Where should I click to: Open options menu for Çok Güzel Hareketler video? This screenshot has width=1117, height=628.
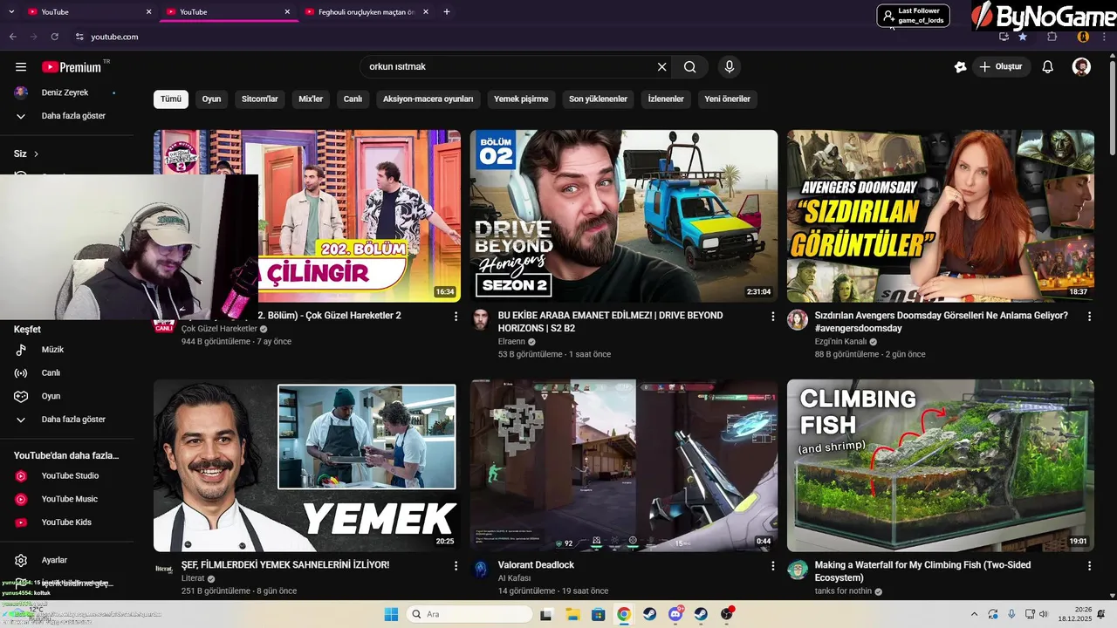click(456, 316)
